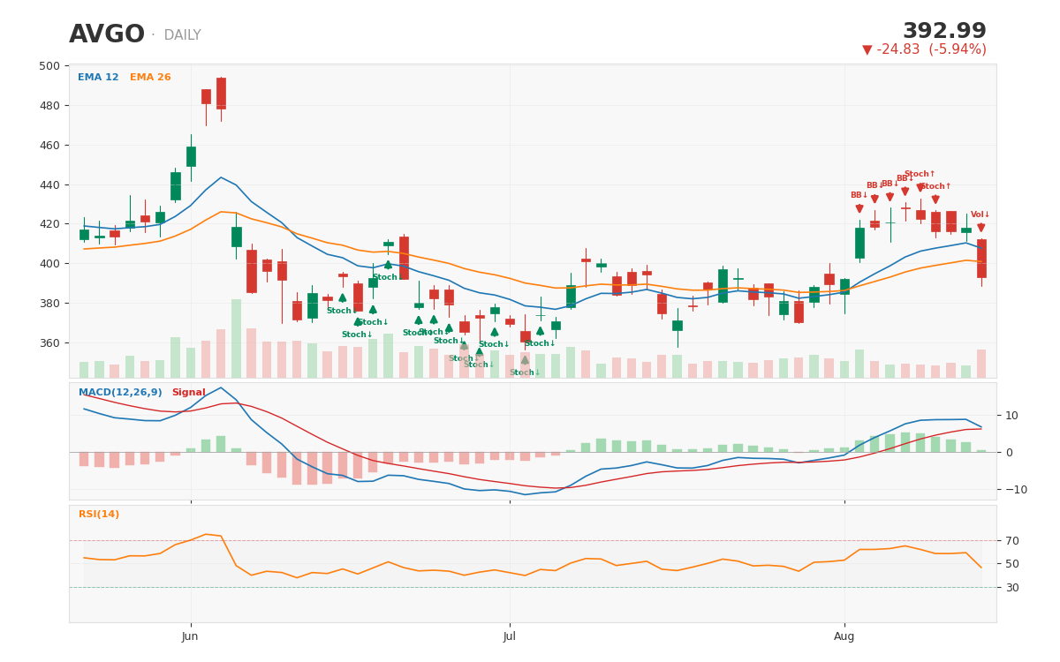This screenshot has width=1060, height=662.
Task: Click the Jul date axis label
Action: pyautogui.click(x=510, y=636)
